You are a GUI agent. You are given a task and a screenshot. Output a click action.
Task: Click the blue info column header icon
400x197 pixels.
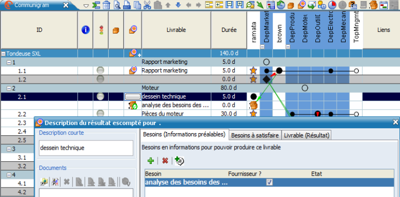(x=85, y=30)
